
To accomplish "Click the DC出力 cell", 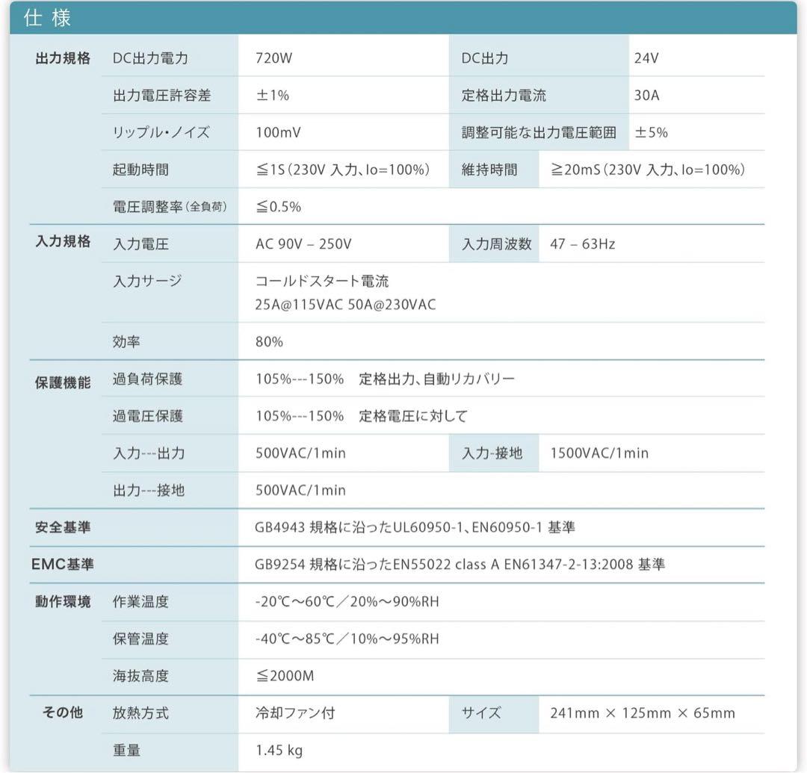I will point(486,57).
